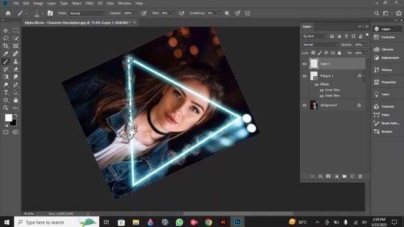Image resolution: width=404 pixels, height=227 pixels.
Task: Select the Path Selection tool
Action: [15, 92]
